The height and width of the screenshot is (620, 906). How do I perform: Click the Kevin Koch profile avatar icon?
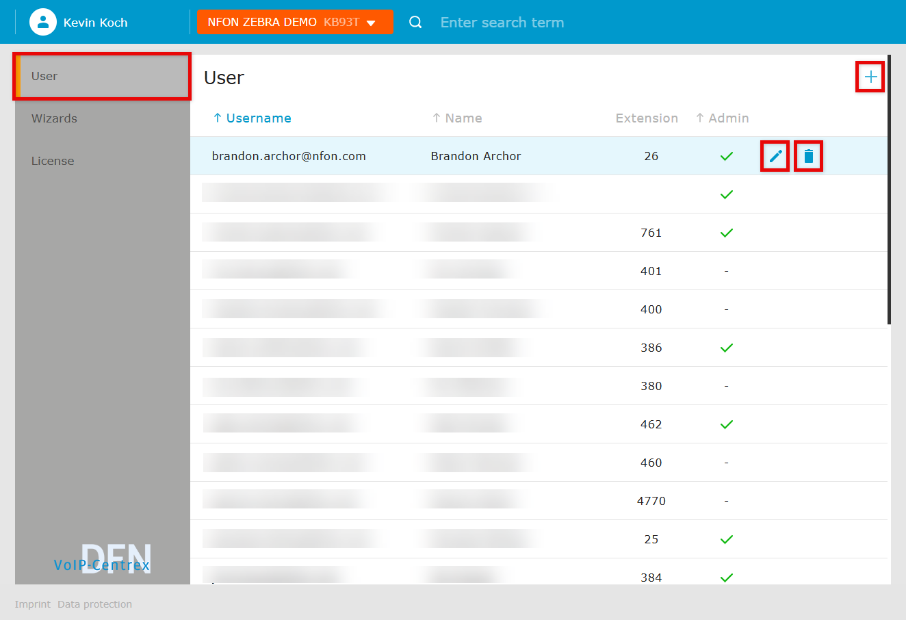coord(42,22)
